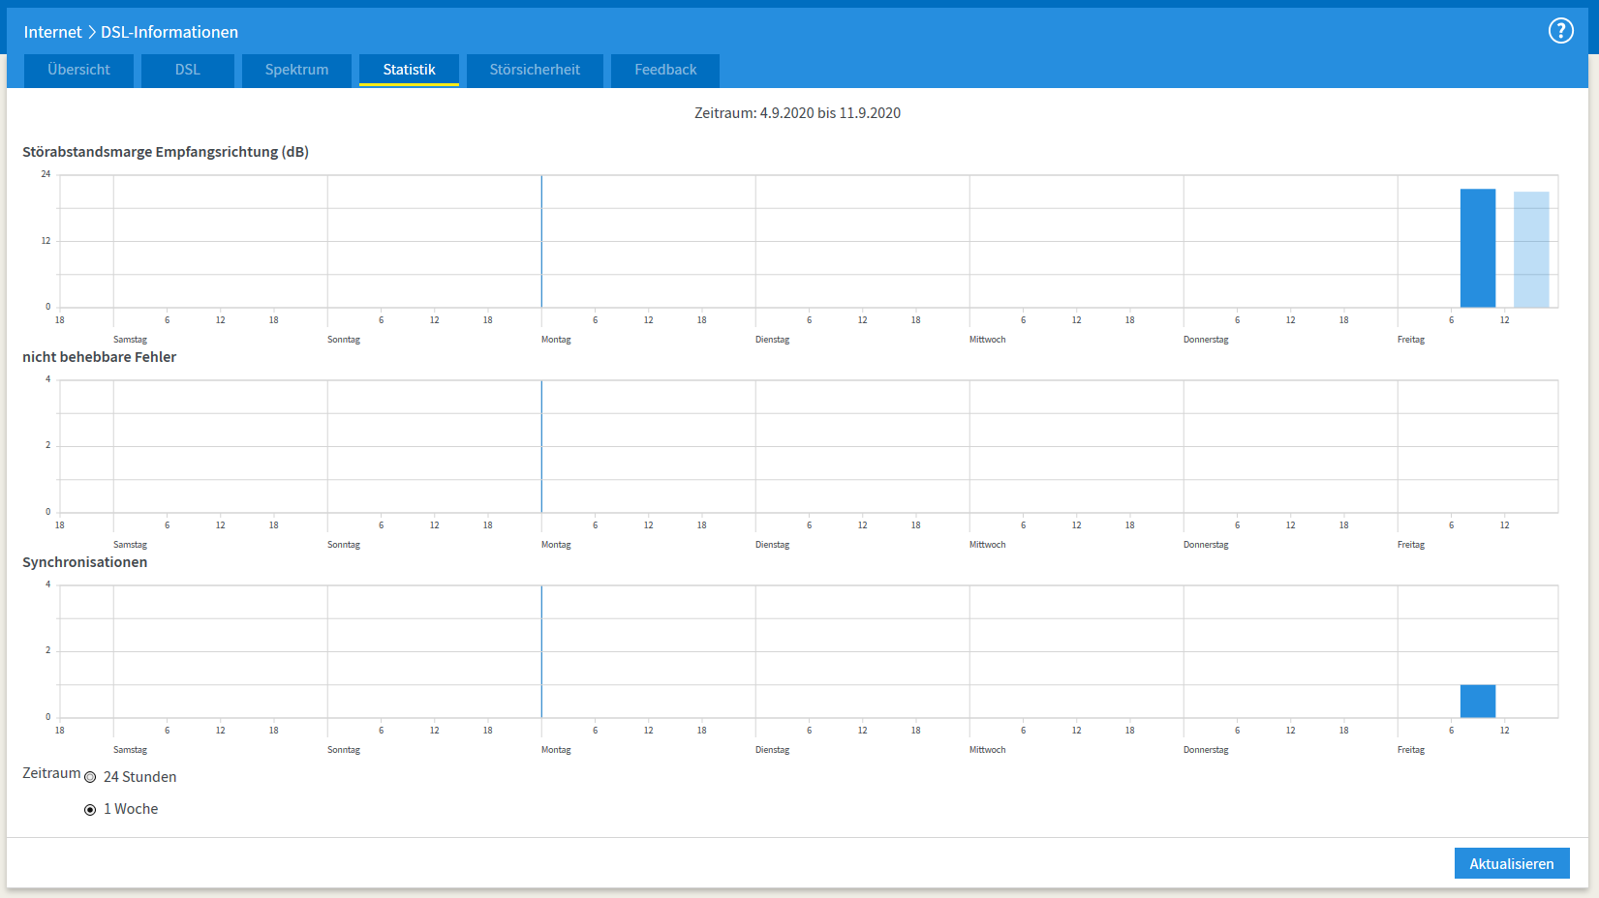This screenshot has width=1599, height=898.
Task: Click the DSL-Informationen breadcrumb title
Action: [169, 32]
